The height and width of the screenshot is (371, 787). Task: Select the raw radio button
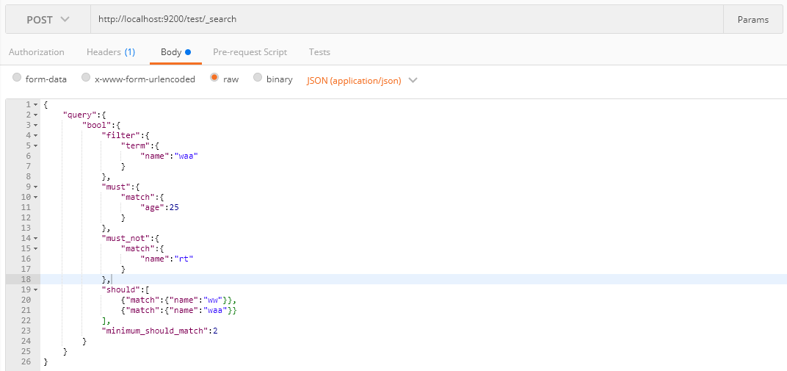pyautogui.click(x=214, y=78)
